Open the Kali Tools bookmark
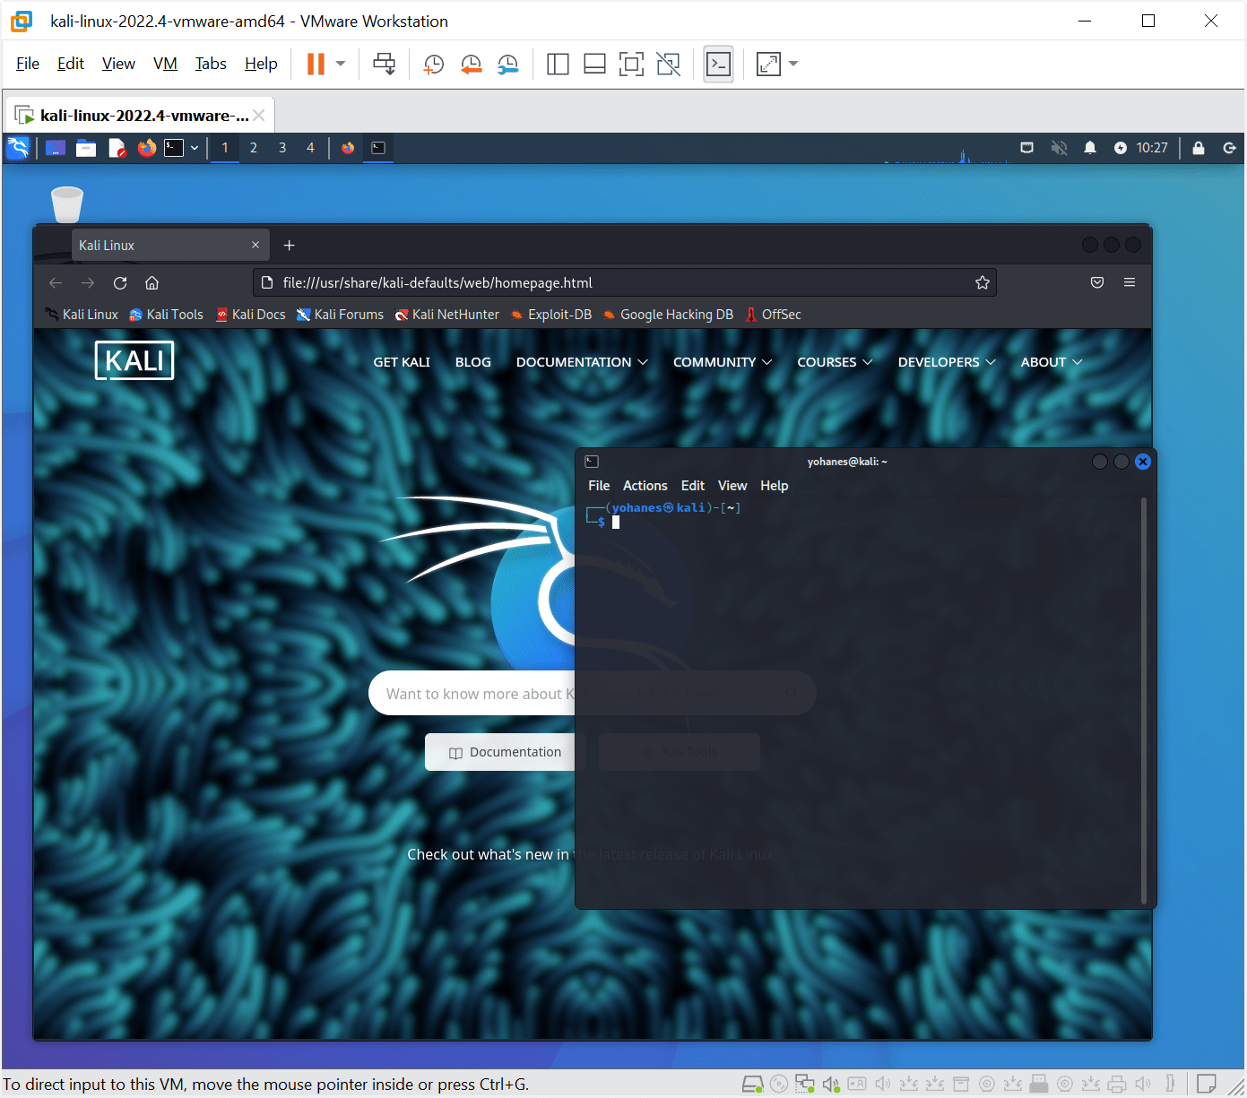1247x1098 pixels. (167, 315)
